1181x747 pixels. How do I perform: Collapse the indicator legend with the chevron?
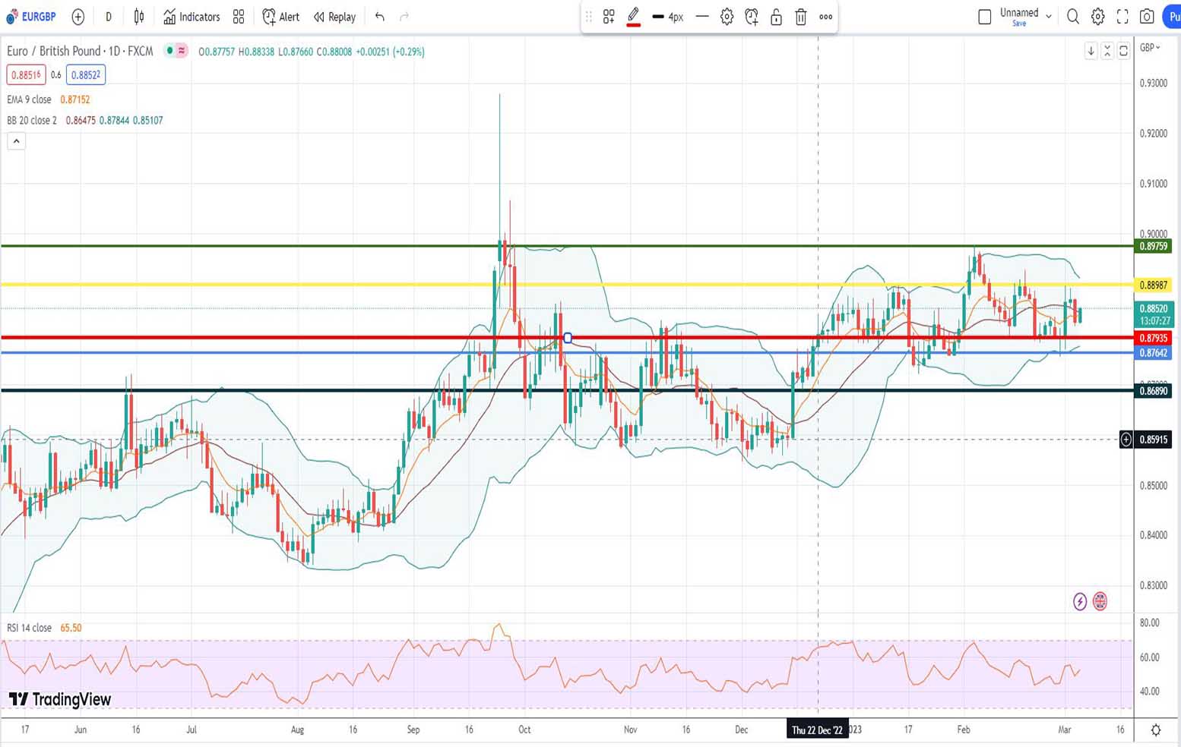click(16, 141)
